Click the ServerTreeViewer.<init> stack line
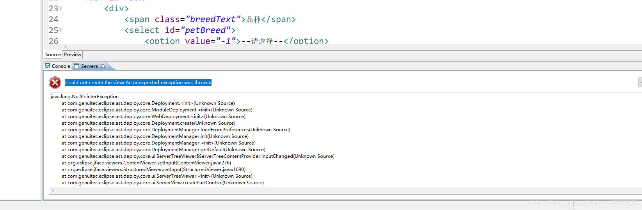Viewport: 642px width, 210px height. tap(157, 176)
